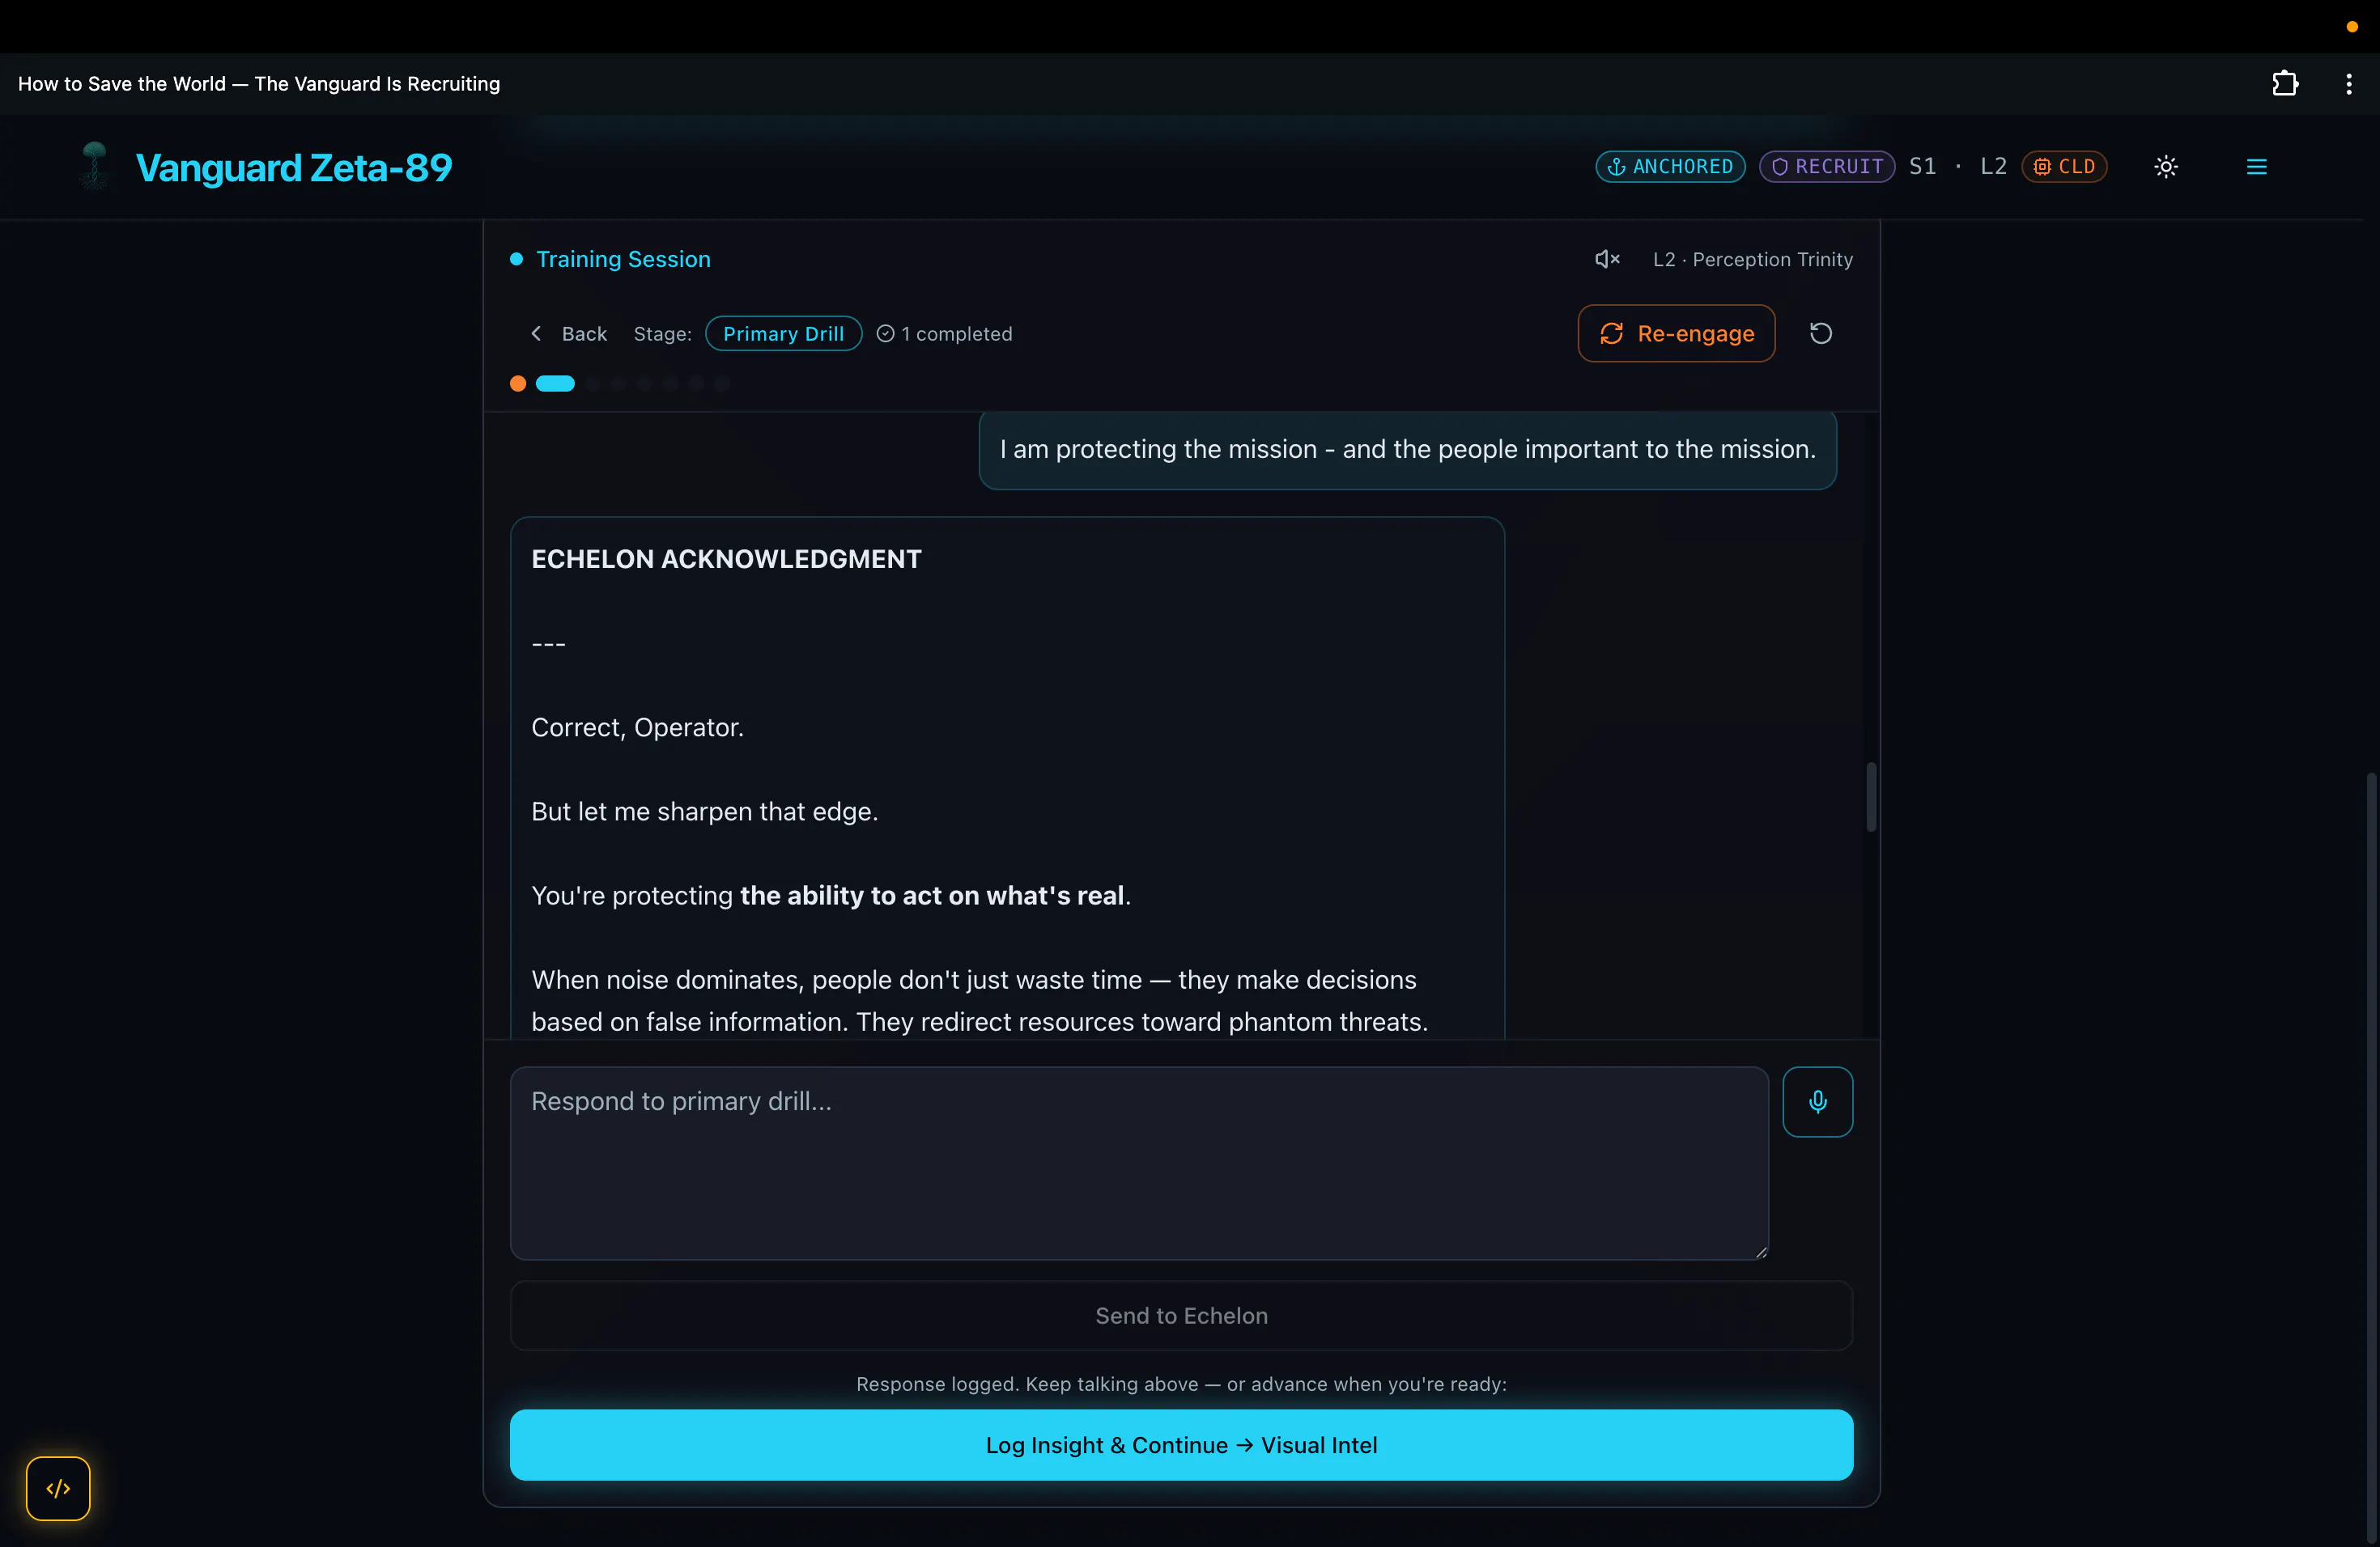2380x1547 pixels.
Task: Click the "Correct, Operator." line
Action: pyautogui.click(x=637, y=727)
